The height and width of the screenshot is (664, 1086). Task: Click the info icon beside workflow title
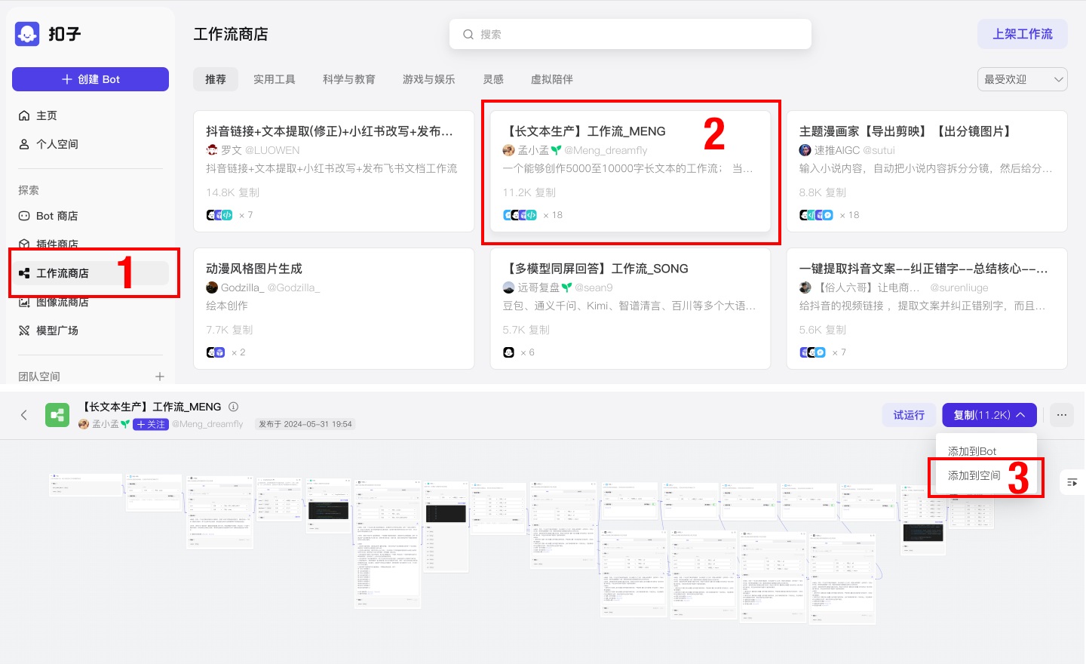(x=234, y=407)
